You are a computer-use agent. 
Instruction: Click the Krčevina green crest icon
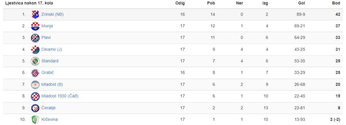click(x=35, y=119)
